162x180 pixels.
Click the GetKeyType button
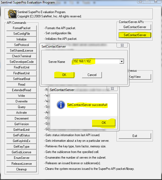click(22, 147)
